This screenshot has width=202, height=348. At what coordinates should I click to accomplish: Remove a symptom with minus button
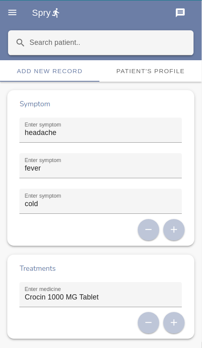pos(148,230)
